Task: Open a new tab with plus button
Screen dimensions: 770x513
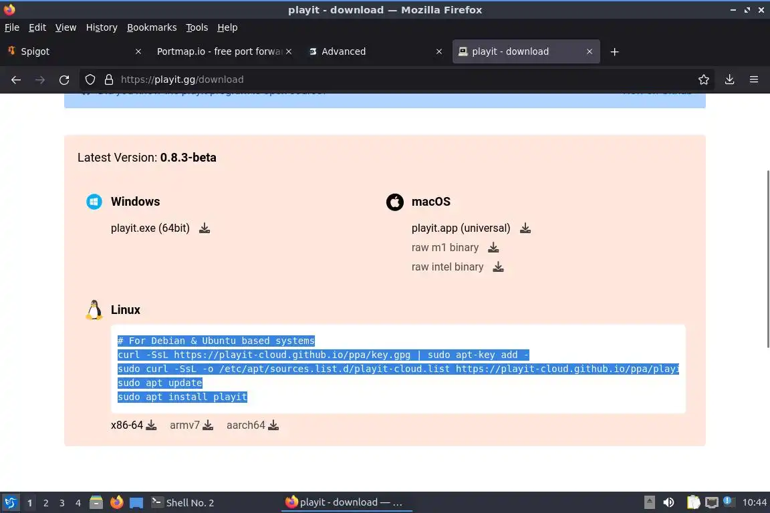Action: pyautogui.click(x=614, y=51)
